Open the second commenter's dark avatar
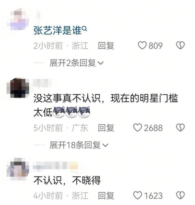Viewport: 195px width, 205px height. (18, 88)
